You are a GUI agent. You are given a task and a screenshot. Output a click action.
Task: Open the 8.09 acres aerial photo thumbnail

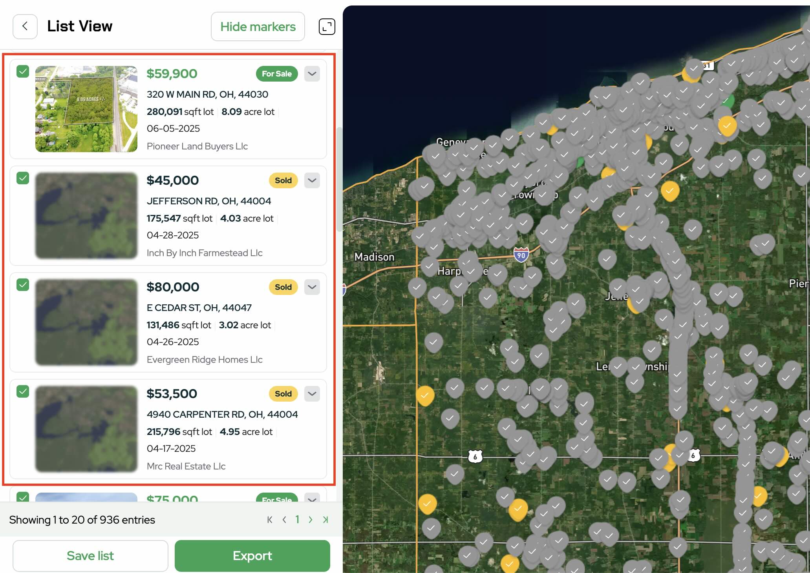(86, 109)
